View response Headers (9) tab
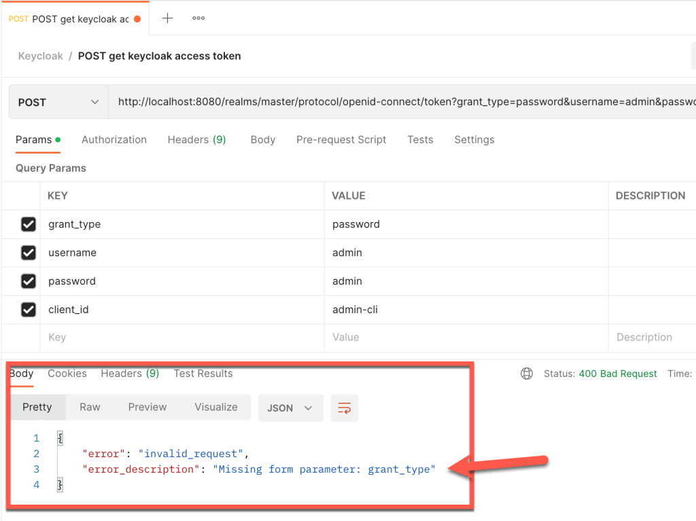This screenshot has width=696, height=521. (130, 374)
